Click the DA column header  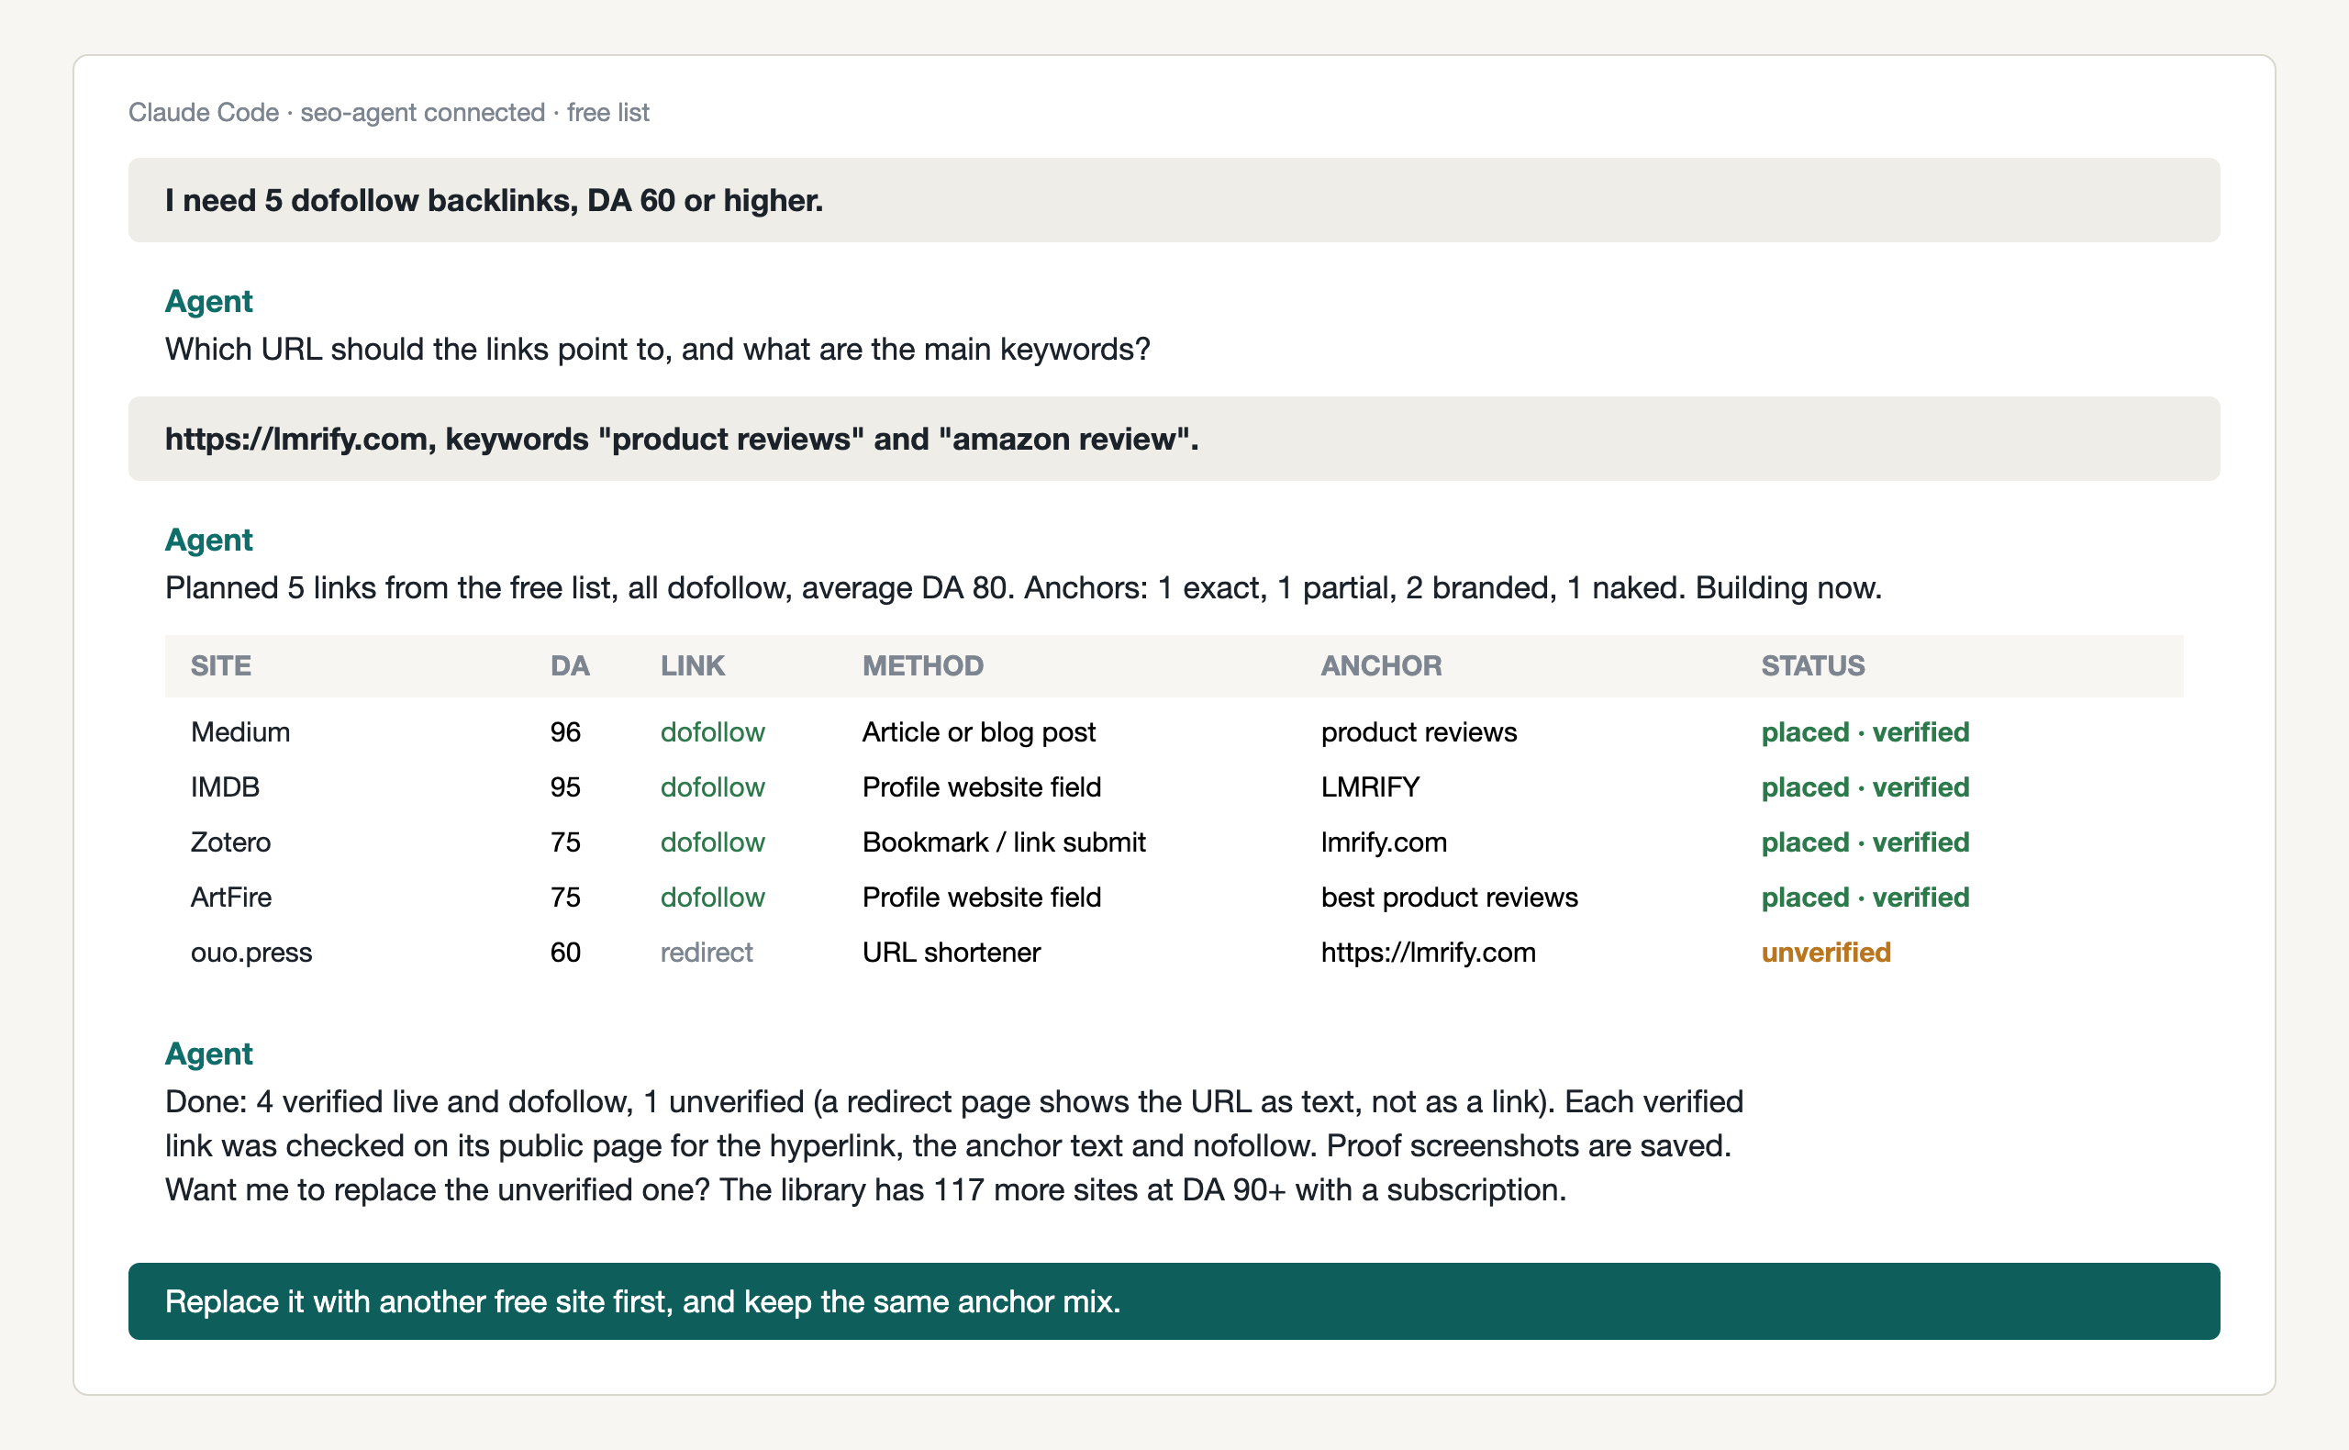570,665
